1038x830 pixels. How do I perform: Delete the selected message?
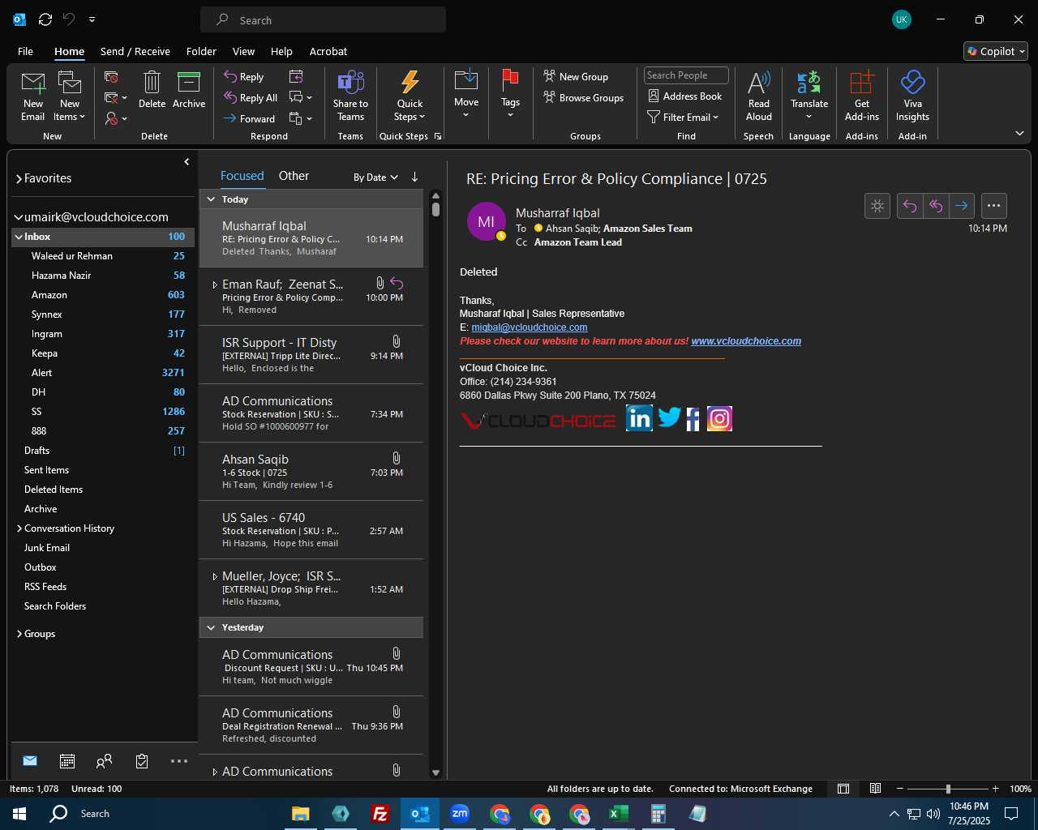[152, 90]
